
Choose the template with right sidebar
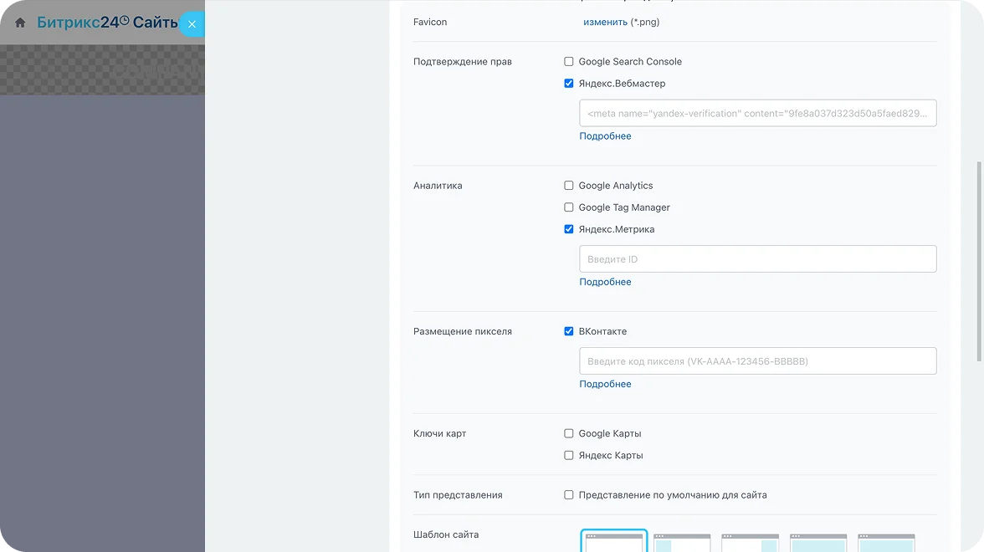[750, 542]
